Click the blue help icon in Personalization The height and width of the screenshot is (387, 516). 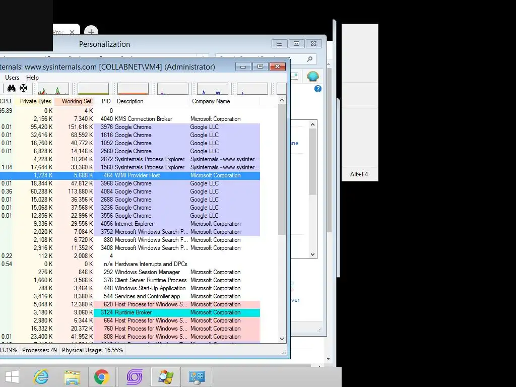pyautogui.click(x=317, y=89)
